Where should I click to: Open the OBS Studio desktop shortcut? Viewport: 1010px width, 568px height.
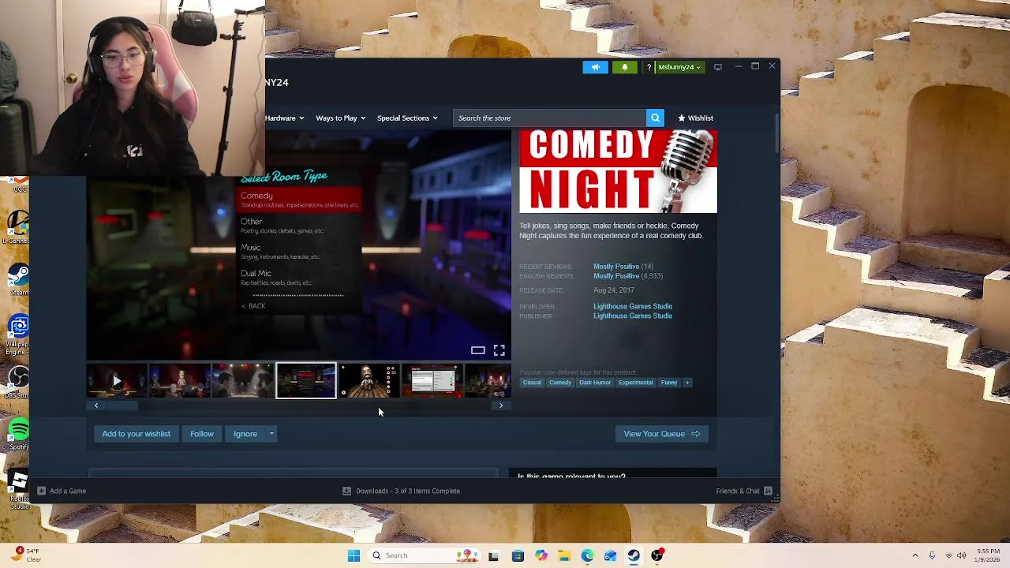pos(18,382)
